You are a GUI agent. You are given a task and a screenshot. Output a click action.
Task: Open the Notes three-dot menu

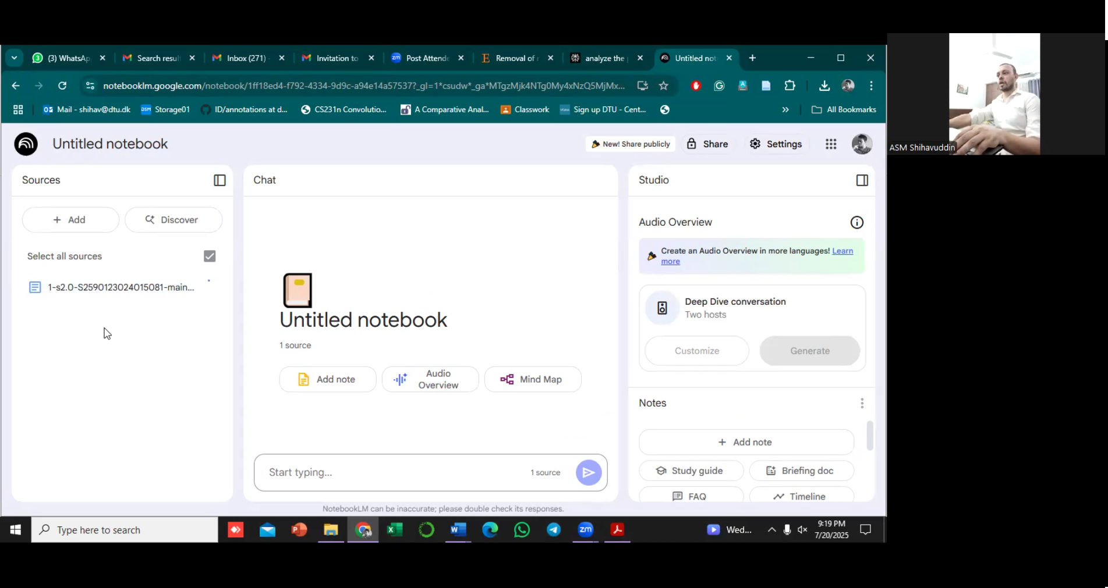tap(862, 403)
